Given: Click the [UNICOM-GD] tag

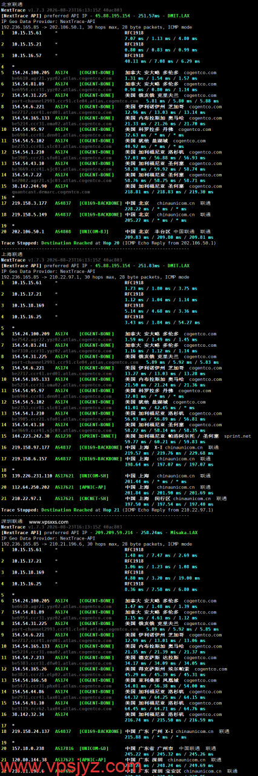Looking at the screenshot, I should (94, 748).
